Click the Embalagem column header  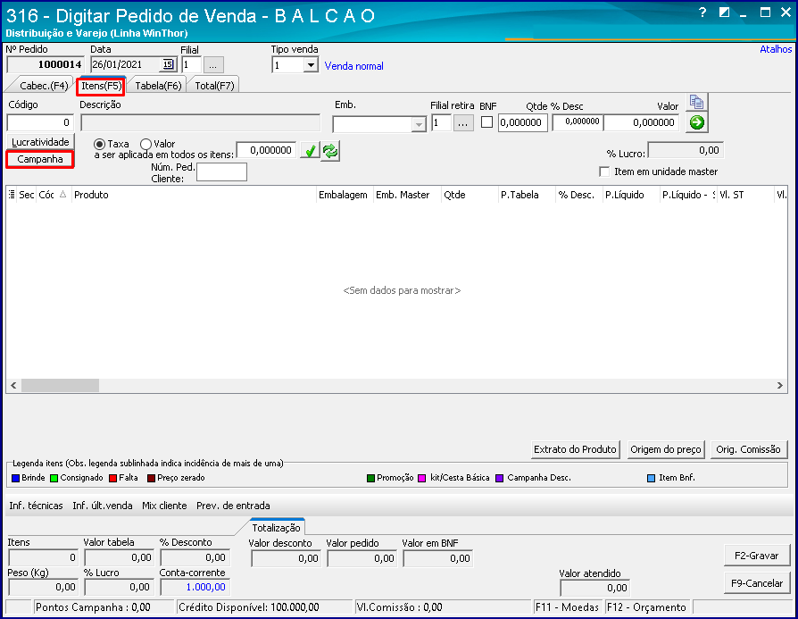(344, 195)
